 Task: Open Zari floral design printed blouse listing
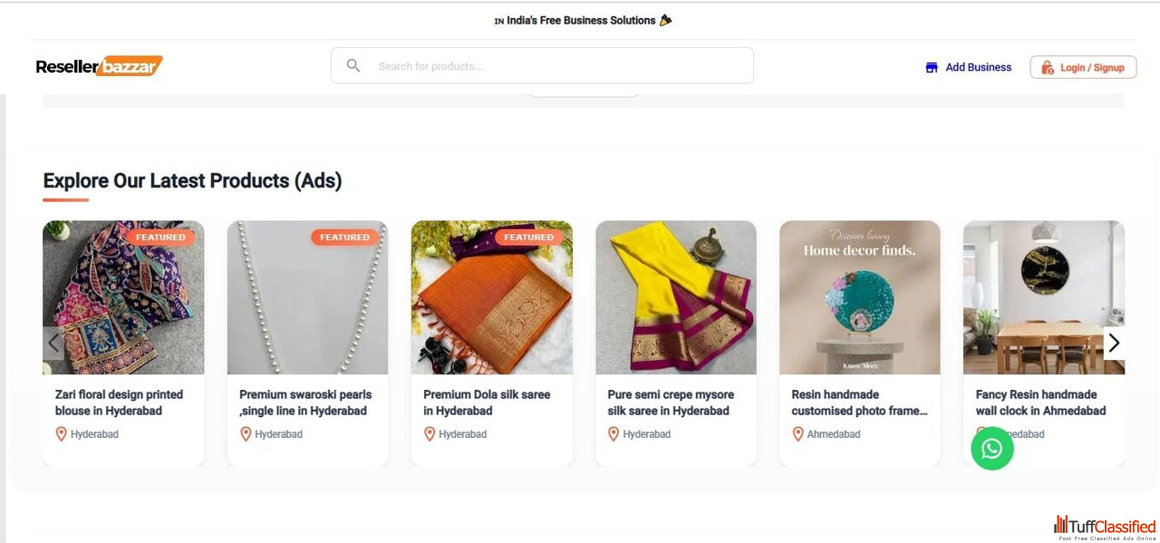point(119,402)
